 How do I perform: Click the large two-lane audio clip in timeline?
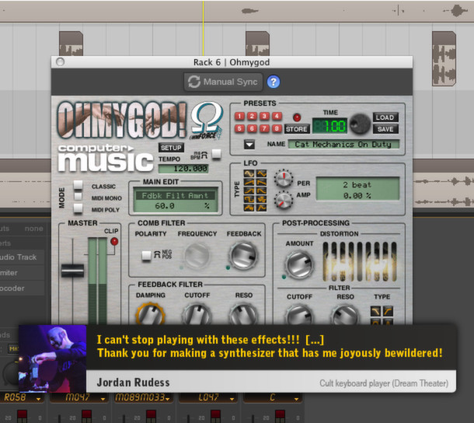[444, 58]
